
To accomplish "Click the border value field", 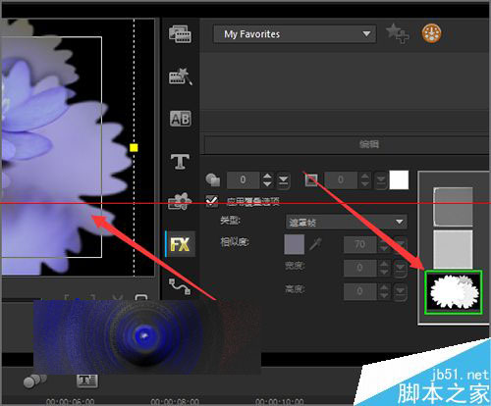I will (341, 180).
